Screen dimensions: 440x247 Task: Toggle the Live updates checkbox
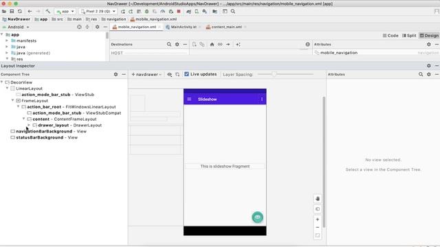(186, 74)
